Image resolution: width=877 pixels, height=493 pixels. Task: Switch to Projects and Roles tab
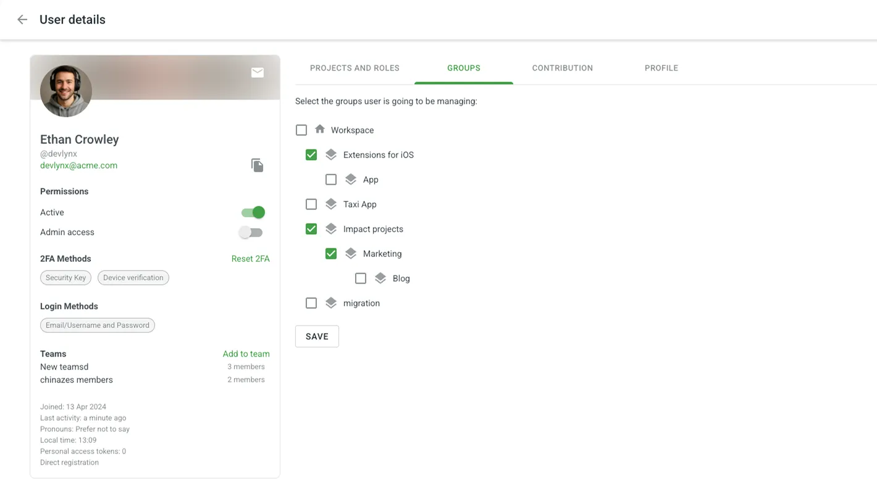[x=355, y=68]
